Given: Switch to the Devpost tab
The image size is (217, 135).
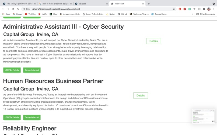Looking at the screenshot, I should [91, 4].
